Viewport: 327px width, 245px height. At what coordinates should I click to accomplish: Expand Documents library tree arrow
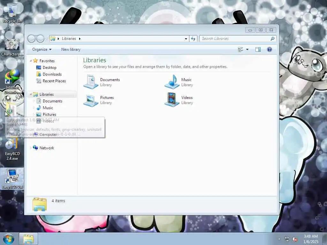pos(34,101)
